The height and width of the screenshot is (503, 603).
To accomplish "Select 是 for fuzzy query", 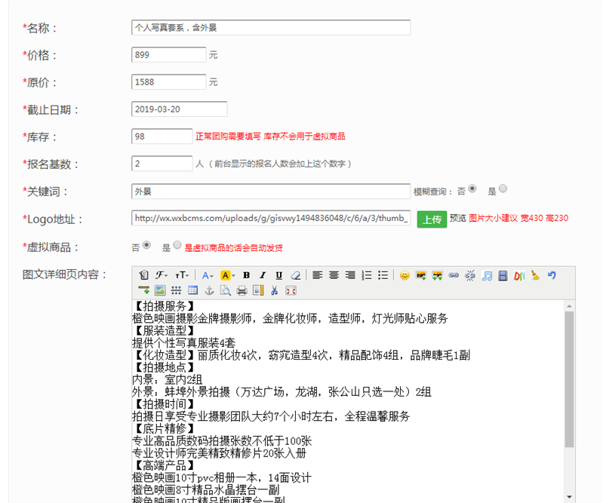I will point(503,189).
